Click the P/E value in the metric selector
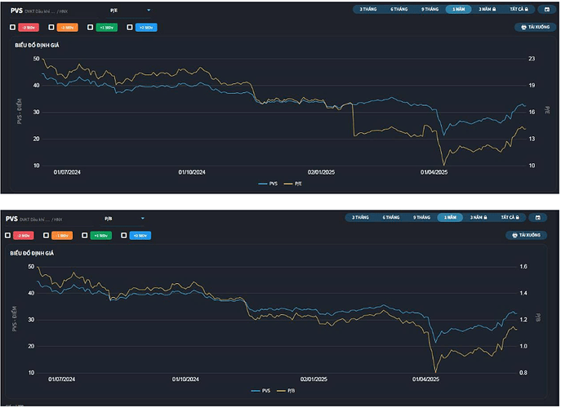 (114, 11)
